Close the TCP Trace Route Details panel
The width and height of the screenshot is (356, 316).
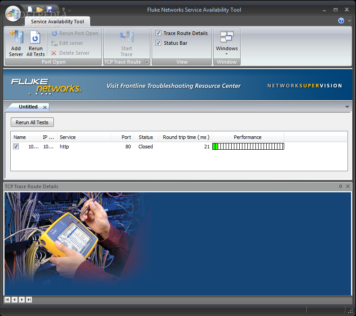coord(347,186)
